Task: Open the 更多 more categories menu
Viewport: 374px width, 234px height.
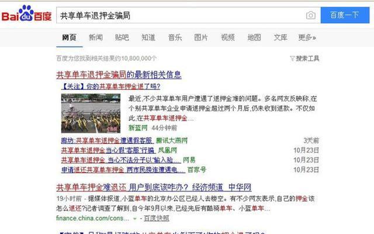Action: (307, 37)
